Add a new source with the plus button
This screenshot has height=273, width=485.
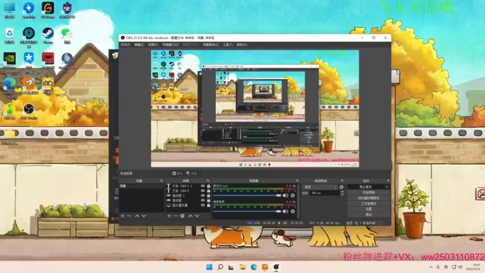(169, 216)
